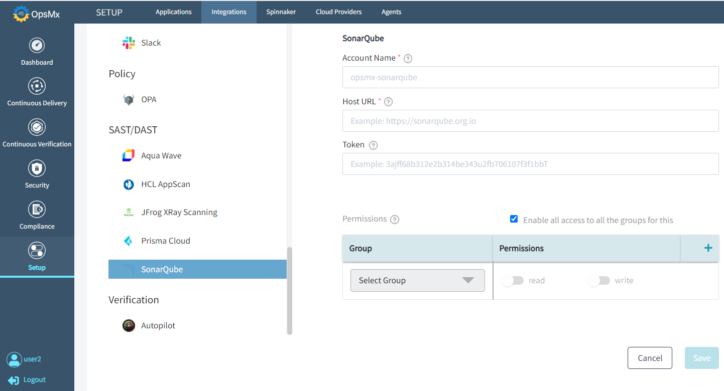Open the Permissions help tooltip icon
The width and height of the screenshot is (724, 391).
click(x=395, y=219)
